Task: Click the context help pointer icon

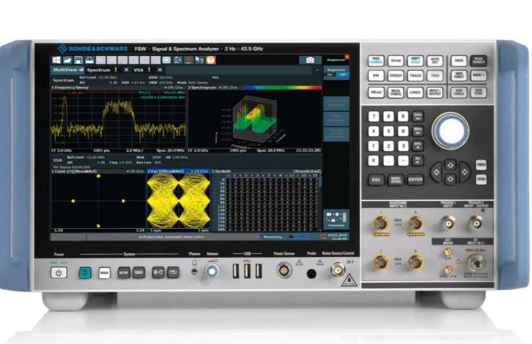Action: [x=200, y=60]
